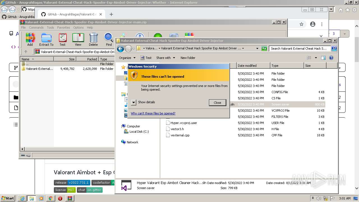This screenshot has height=202, width=359.
Task: Click Favorites star in navigation pane
Action: pyautogui.click(x=123, y=67)
